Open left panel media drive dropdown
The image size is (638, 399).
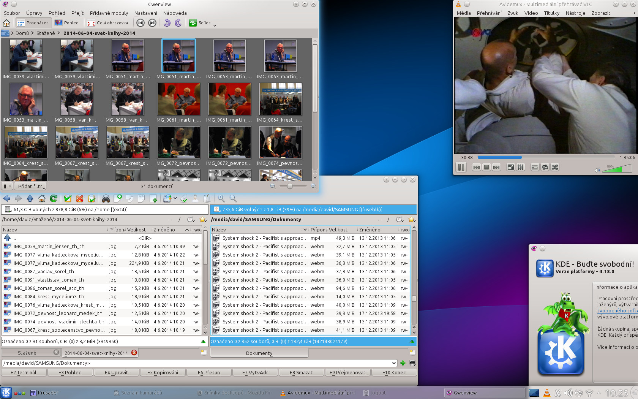(8, 209)
